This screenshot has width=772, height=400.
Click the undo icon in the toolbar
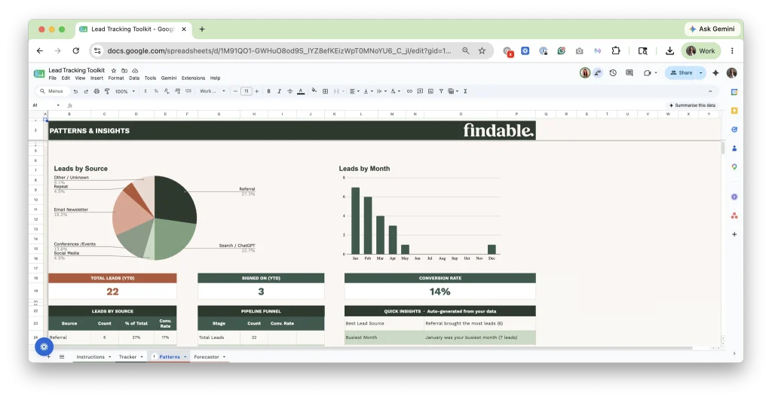(x=75, y=91)
